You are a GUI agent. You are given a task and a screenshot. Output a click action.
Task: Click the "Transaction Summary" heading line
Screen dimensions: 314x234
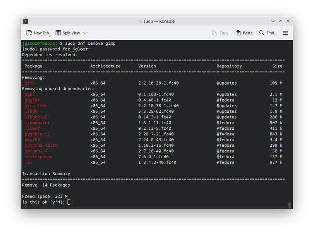click(46, 174)
